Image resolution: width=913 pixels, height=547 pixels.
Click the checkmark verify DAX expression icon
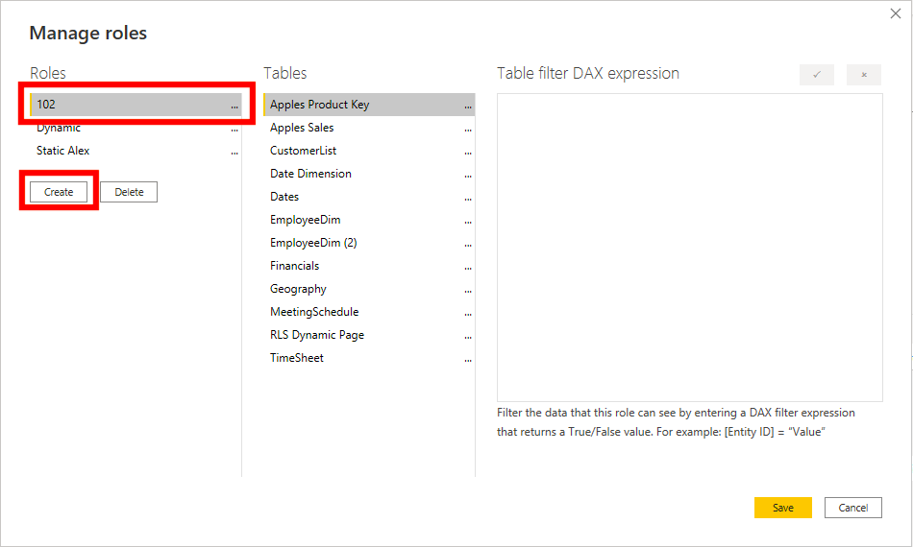[x=816, y=75]
